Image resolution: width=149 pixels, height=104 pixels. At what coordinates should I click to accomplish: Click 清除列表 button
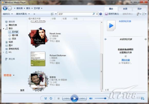coord(128,14)
